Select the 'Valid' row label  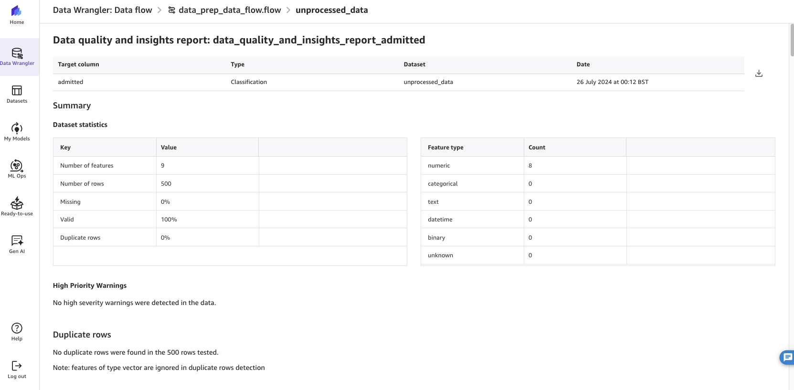(x=67, y=220)
